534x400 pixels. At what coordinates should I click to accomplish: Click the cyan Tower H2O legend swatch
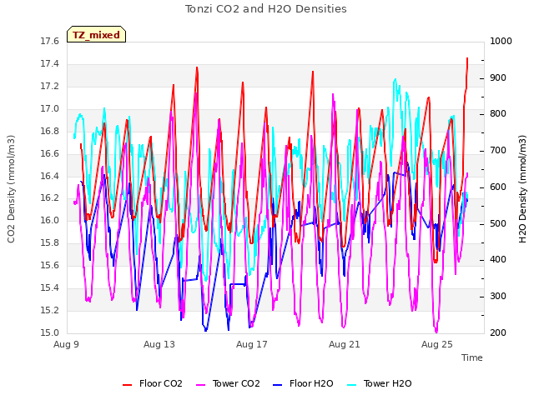[352, 385]
